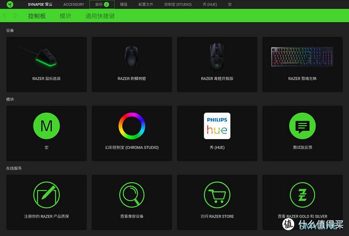Click the shopping cart store icon
The image size is (349, 236).
tap(217, 195)
